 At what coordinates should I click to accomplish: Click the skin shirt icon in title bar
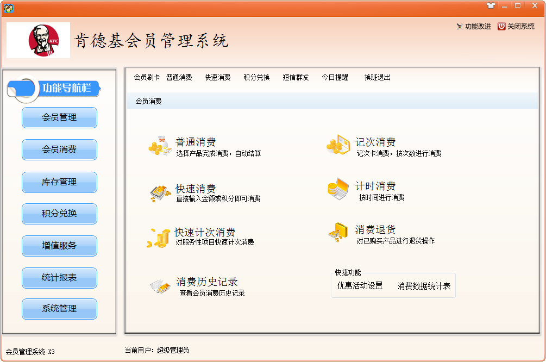coord(491,5)
